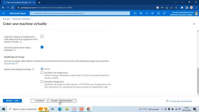This screenshot has width=199, height=112.
Task: Open the Chrome three-dot menu
Action: pos(196,7)
